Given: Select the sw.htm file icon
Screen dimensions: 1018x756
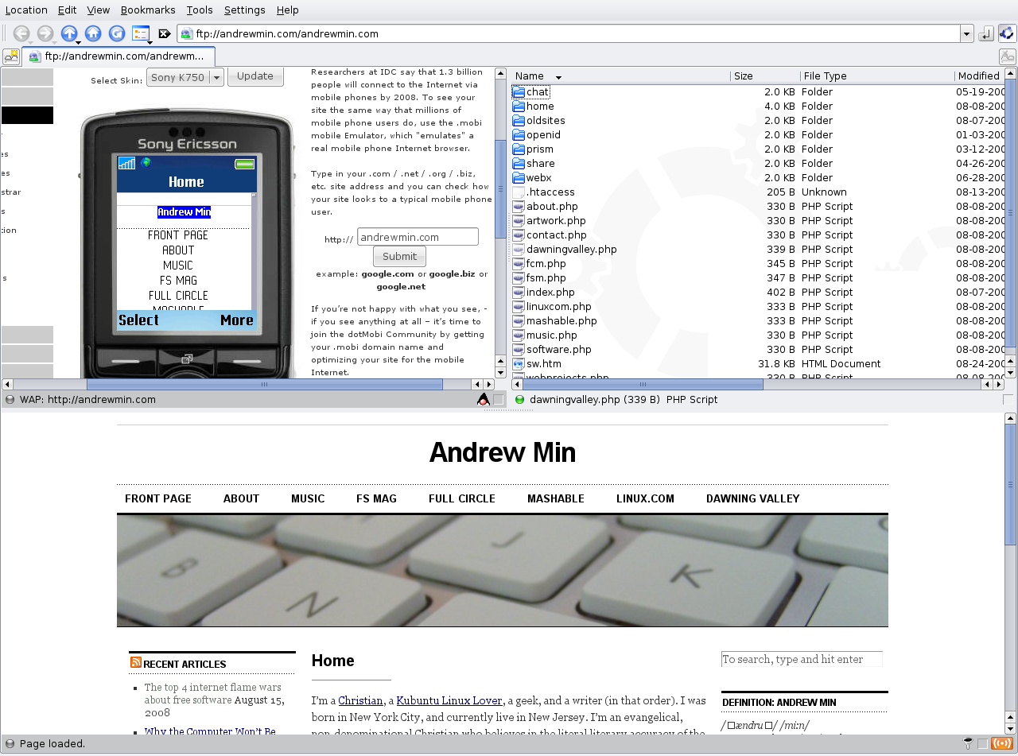Looking at the screenshot, I should pos(519,364).
